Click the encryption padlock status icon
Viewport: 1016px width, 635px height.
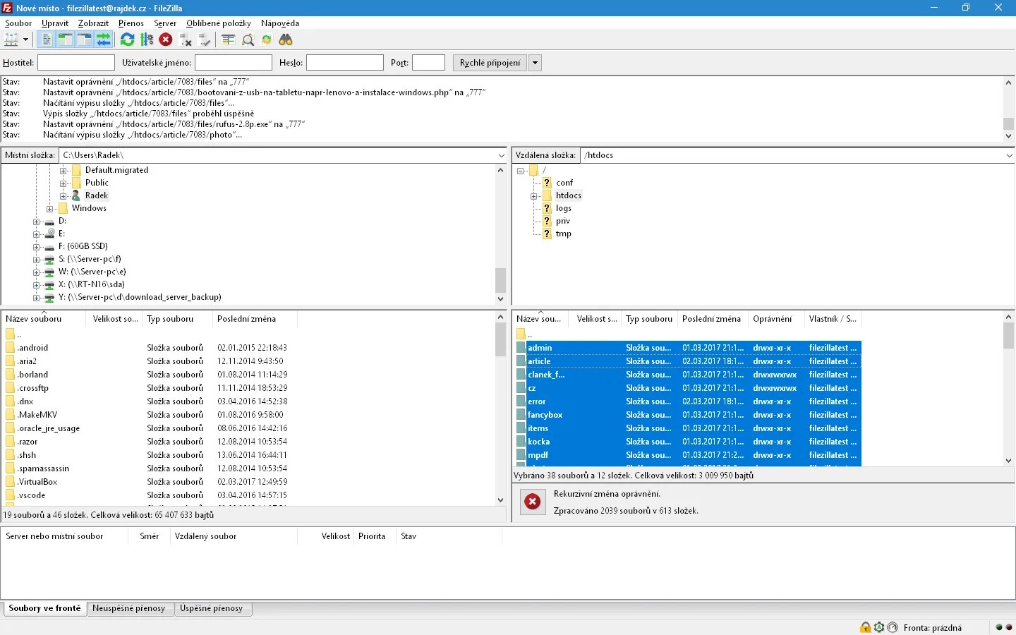click(x=866, y=627)
